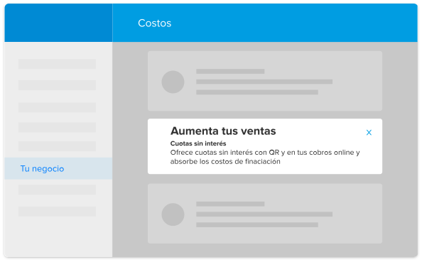Click the top gray placeholder card

pos(265,81)
